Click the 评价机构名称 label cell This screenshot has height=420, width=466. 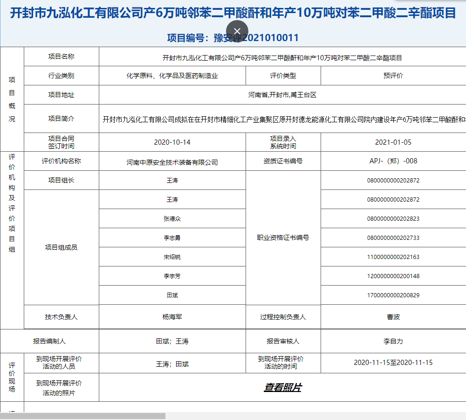[61, 161]
